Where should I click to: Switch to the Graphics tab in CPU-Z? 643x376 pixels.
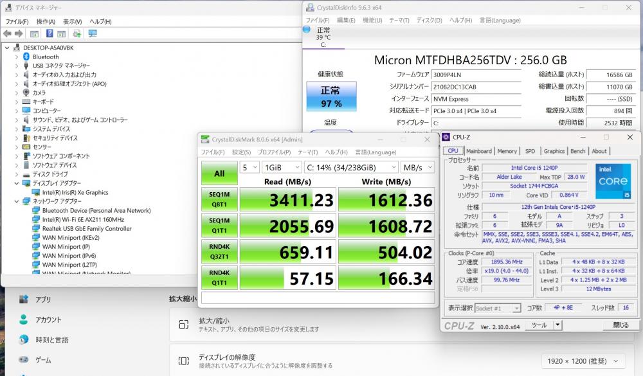554,151
